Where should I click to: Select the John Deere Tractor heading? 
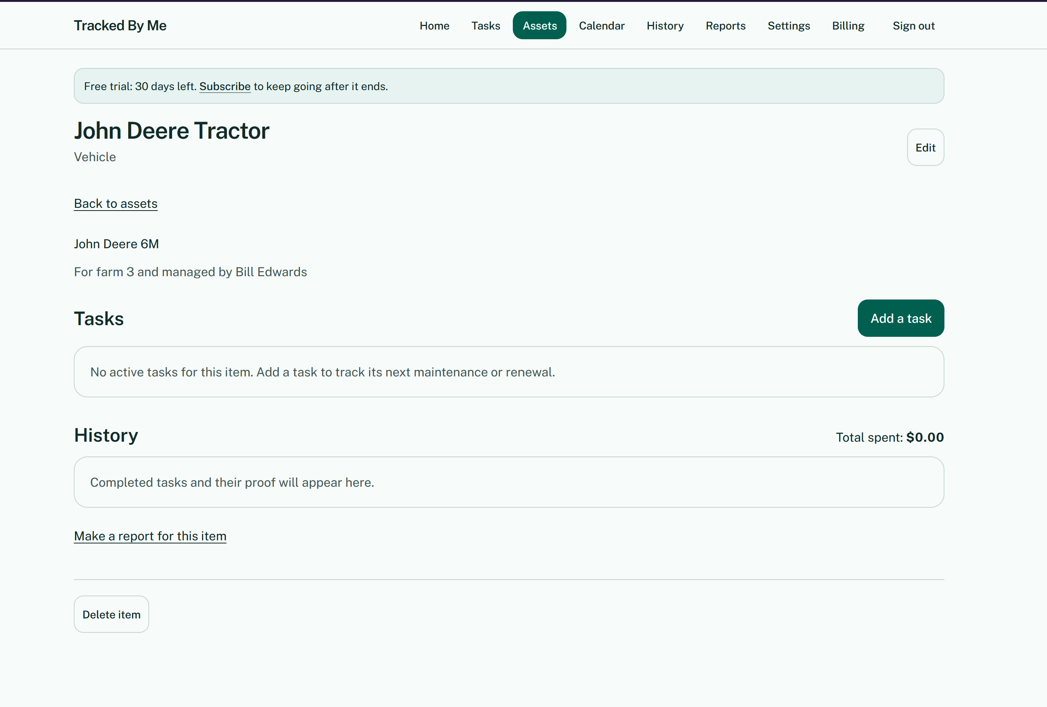pyautogui.click(x=172, y=131)
